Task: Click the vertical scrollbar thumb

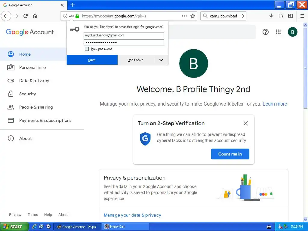Action: coord(305,68)
